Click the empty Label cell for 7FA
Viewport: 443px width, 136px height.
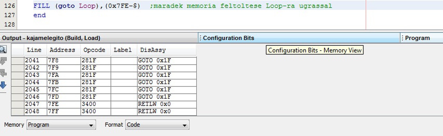coord(124,75)
